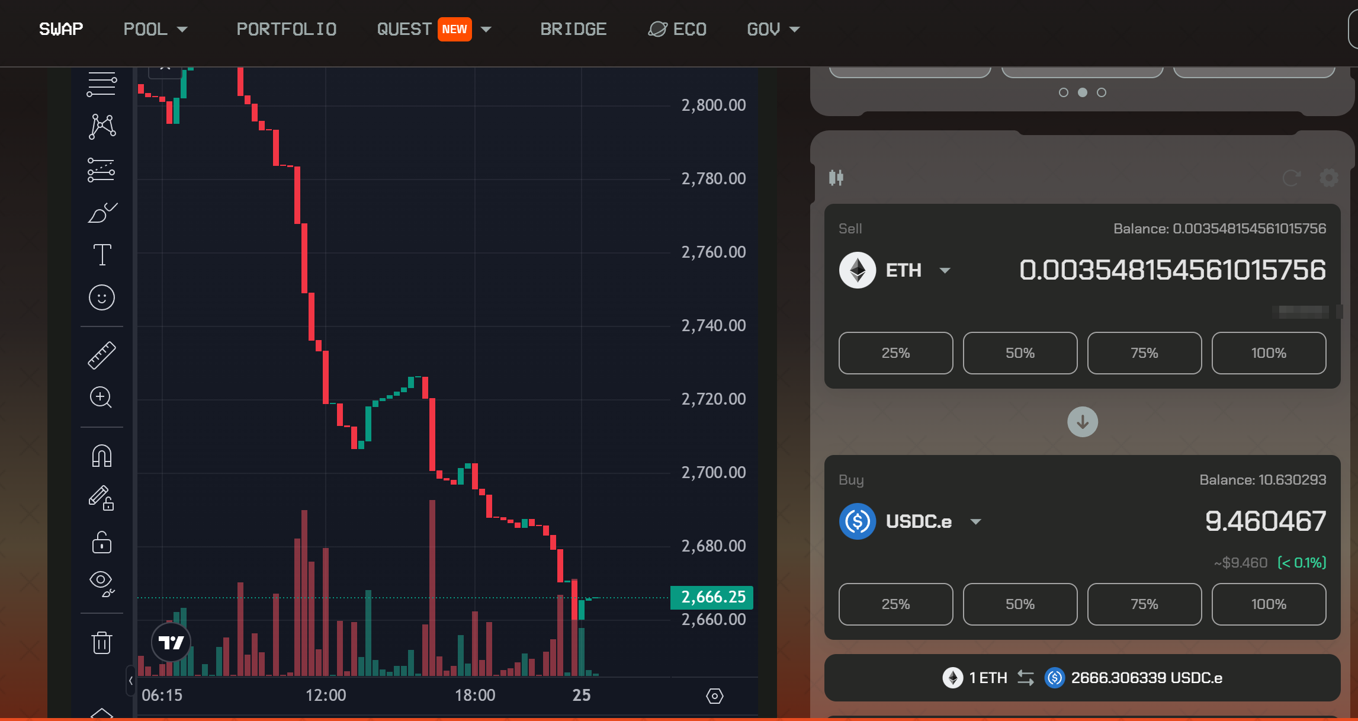Activate the chart zoom-in tool
The height and width of the screenshot is (721, 1358).
[x=101, y=397]
